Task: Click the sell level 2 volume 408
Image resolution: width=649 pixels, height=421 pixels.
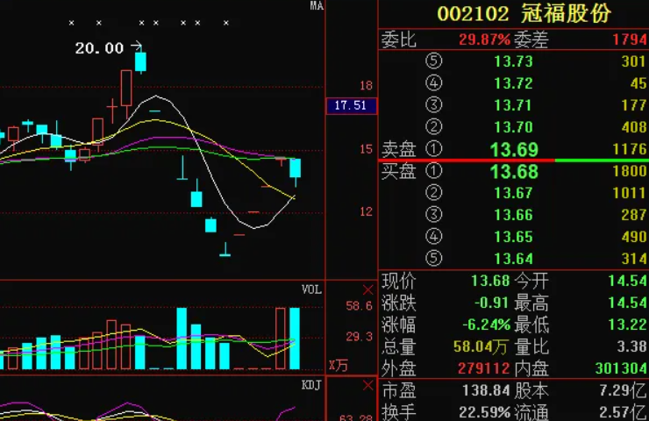Action: 634,127
